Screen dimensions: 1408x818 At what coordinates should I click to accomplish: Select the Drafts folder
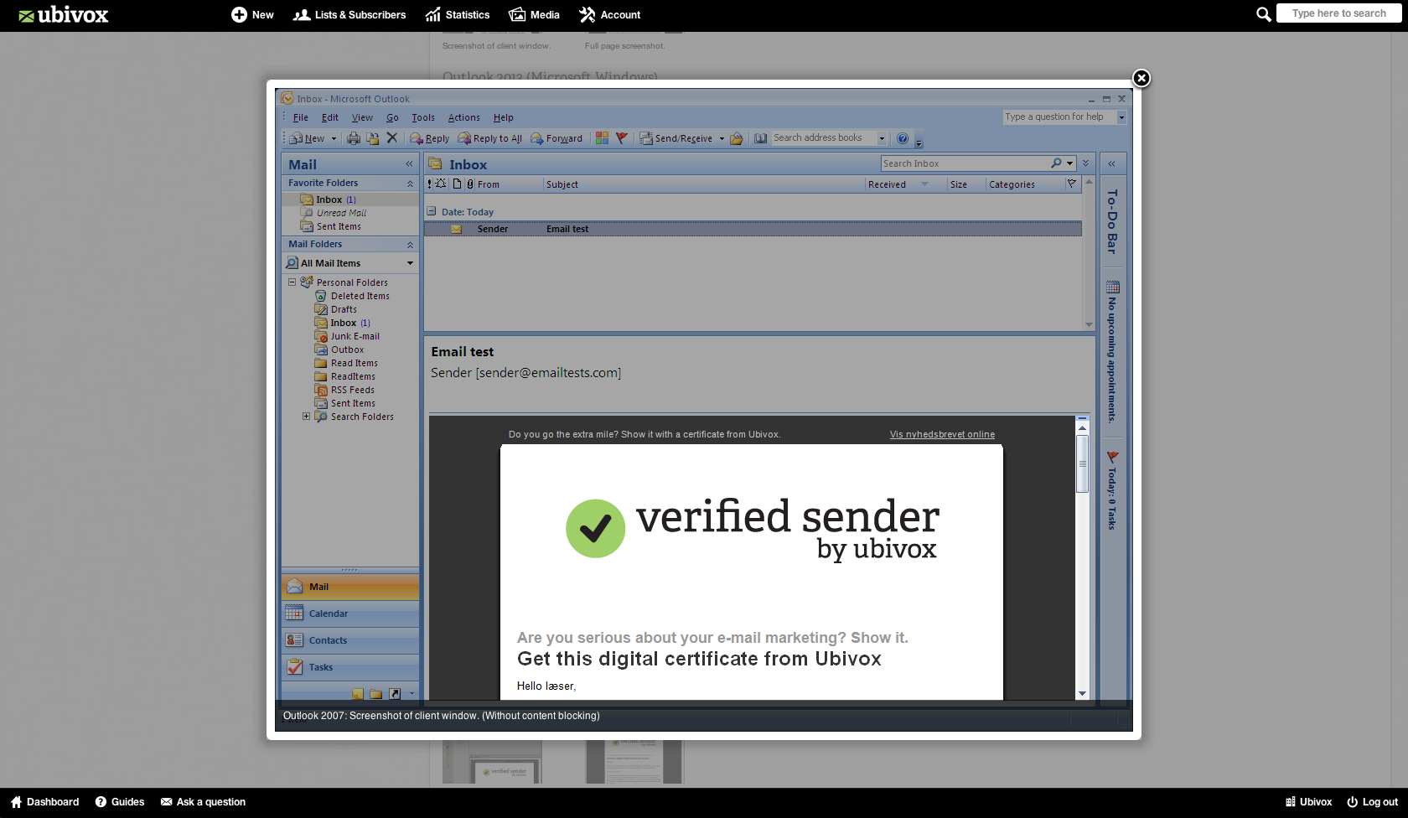336,309
